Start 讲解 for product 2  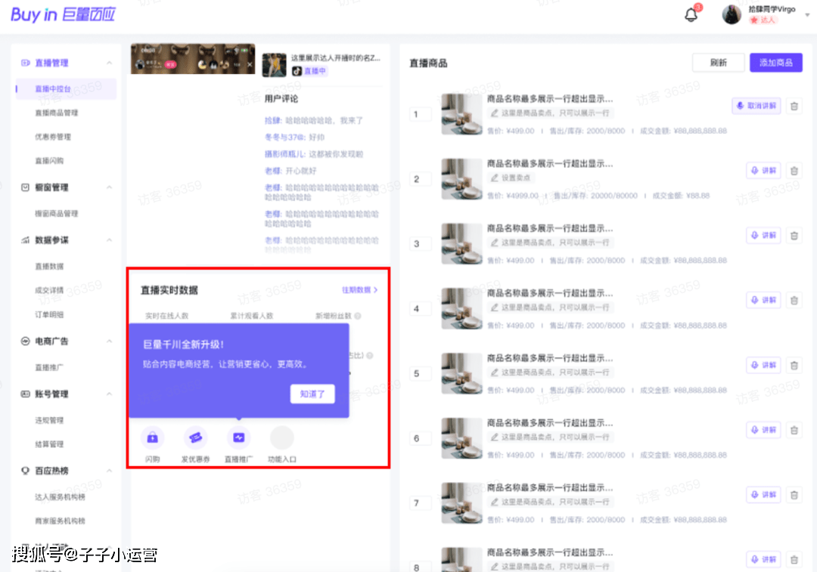click(763, 171)
